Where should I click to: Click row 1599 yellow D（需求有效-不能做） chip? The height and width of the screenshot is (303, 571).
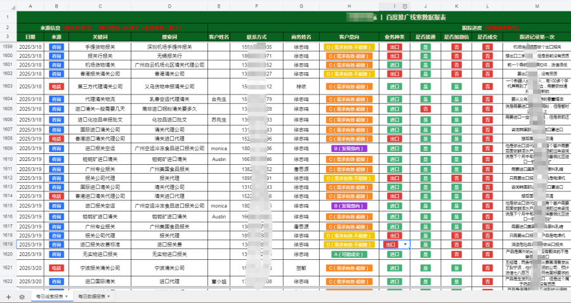pos(350,47)
